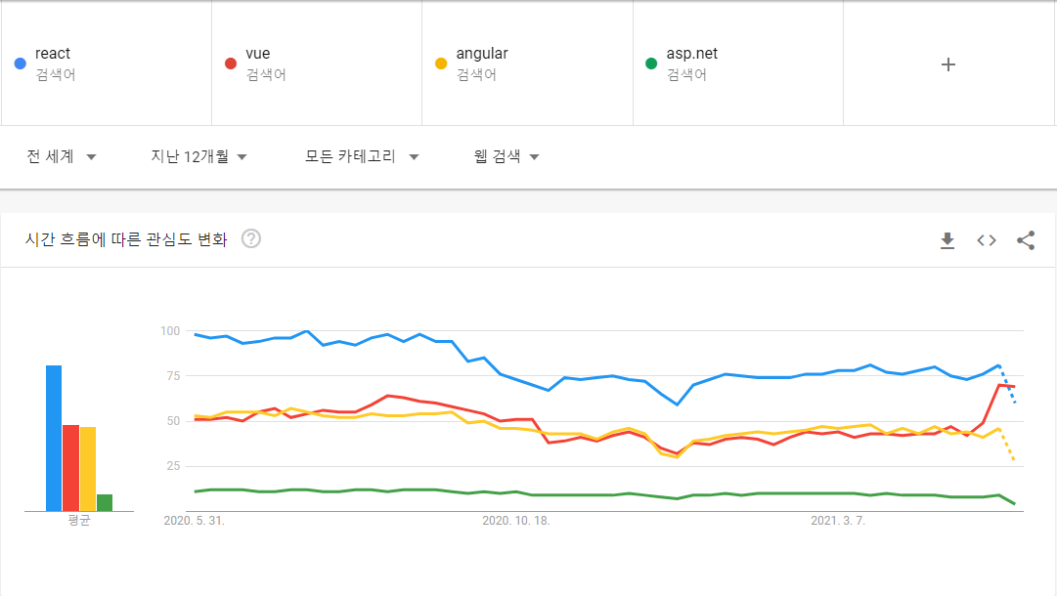
Task: Open the 지난 12개월 time range dropdown
Action: point(198,157)
